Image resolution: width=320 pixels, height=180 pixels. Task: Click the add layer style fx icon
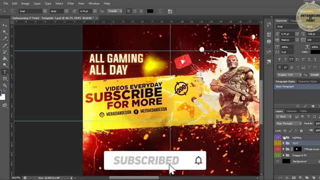tap(287, 178)
